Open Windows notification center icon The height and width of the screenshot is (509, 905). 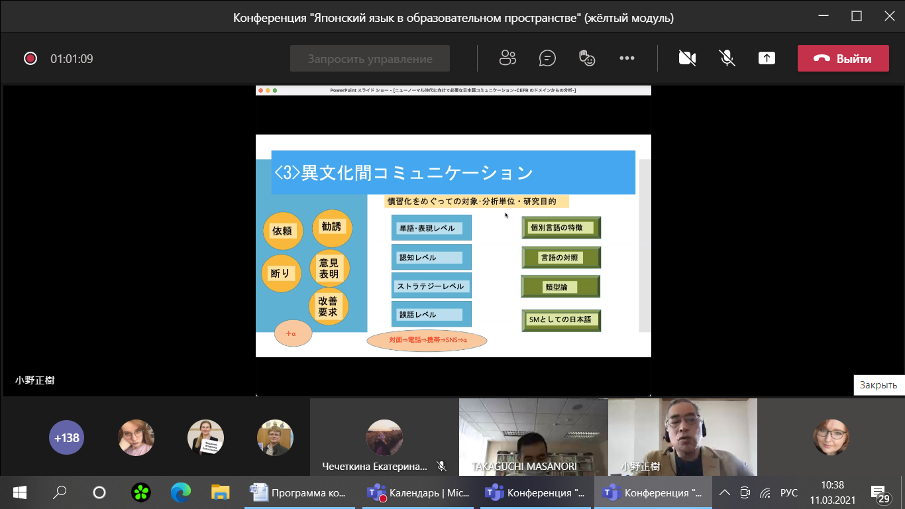(880, 492)
